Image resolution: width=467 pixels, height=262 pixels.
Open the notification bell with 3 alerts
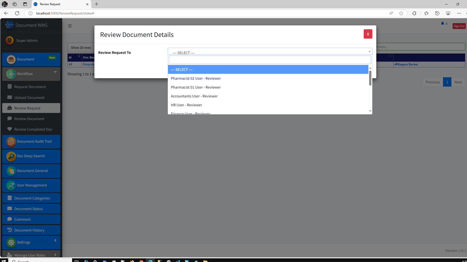coord(443,23)
